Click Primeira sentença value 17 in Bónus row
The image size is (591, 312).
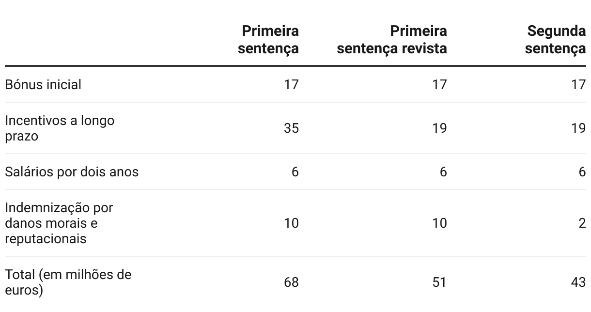[292, 85]
